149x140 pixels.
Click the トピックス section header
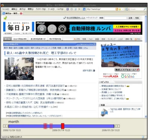(x=120, y=82)
